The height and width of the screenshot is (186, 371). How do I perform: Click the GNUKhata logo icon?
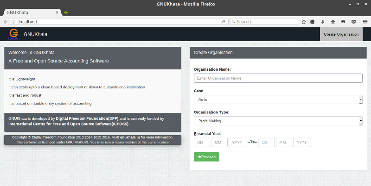point(14,34)
